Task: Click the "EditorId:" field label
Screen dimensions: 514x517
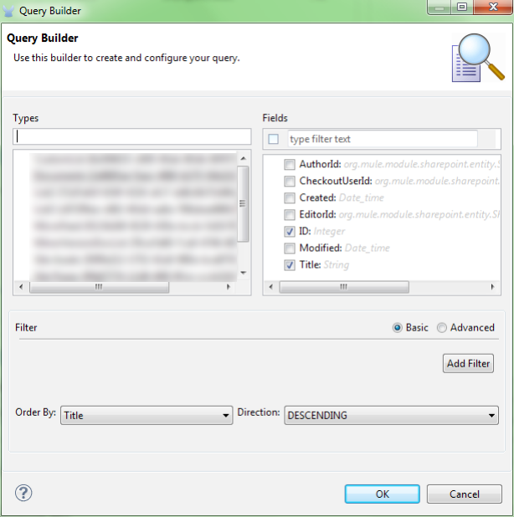Action: pyautogui.click(x=318, y=214)
